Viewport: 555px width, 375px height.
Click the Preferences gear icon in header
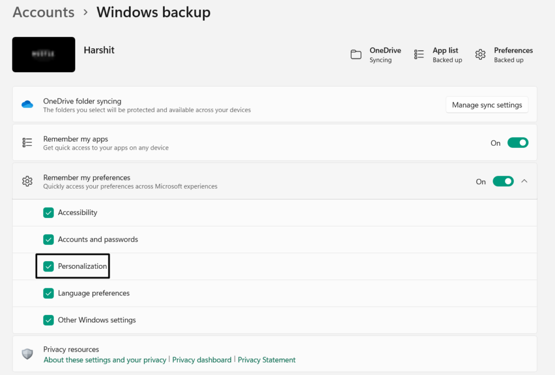click(x=480, y=55)
